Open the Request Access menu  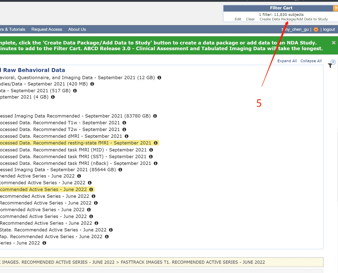[47, 29]
